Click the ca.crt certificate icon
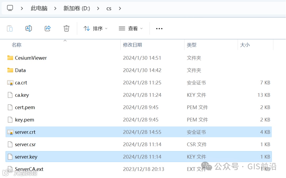Viewport: 286px width, 178px height. point(10,83)
